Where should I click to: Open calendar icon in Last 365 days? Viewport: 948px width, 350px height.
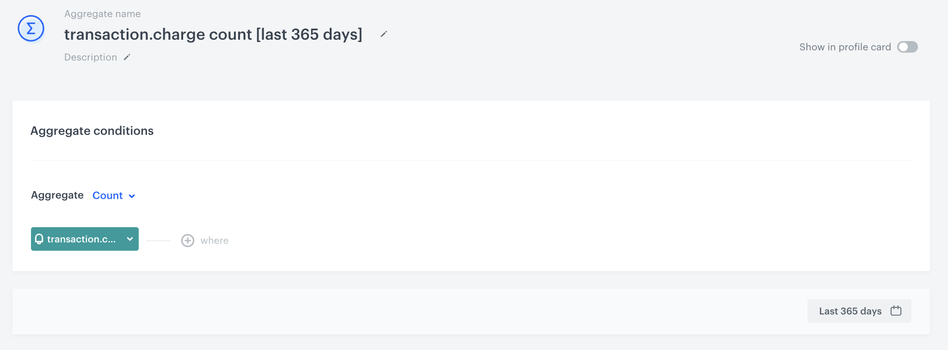[x=896, y=311]
